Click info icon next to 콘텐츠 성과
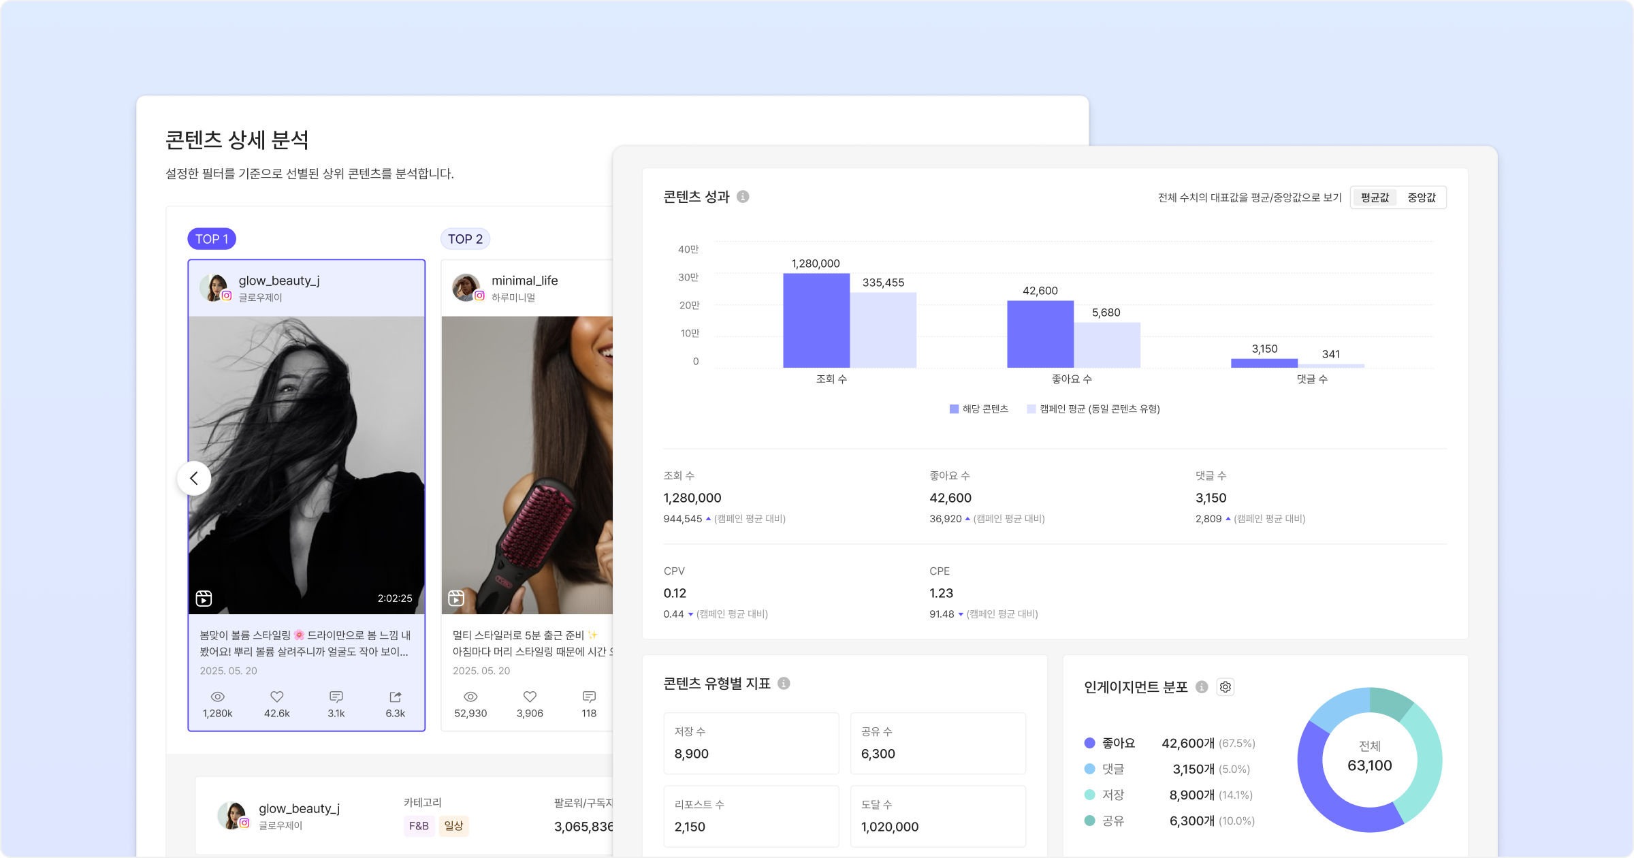Viewport: 1634px width, 858px height. pos(743,197)
